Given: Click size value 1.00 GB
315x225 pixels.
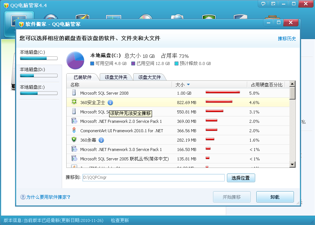Looking at the screenshot, I should pyautogui.click(x=184, y=93).
